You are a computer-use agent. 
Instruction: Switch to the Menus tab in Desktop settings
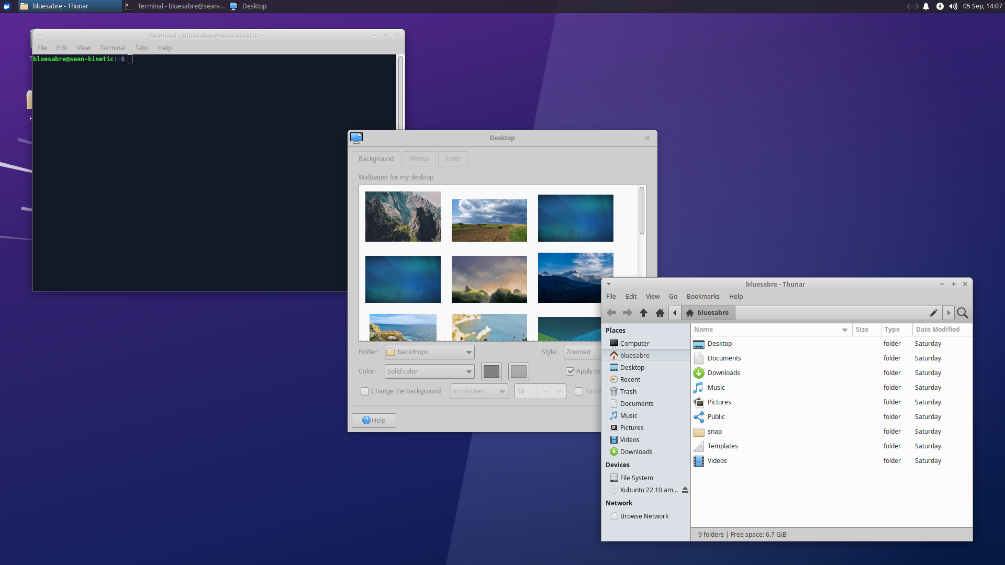(419, 158)
